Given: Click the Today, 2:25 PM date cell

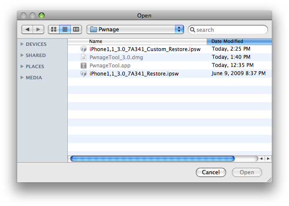Looking at the screenshot, I should click(x=231, y=49).
